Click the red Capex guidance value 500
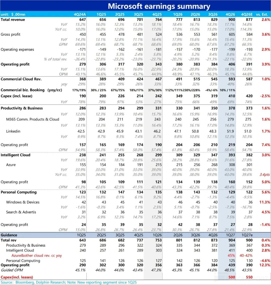Viewport: 271px width, 285px height. [x=232, y=277]
